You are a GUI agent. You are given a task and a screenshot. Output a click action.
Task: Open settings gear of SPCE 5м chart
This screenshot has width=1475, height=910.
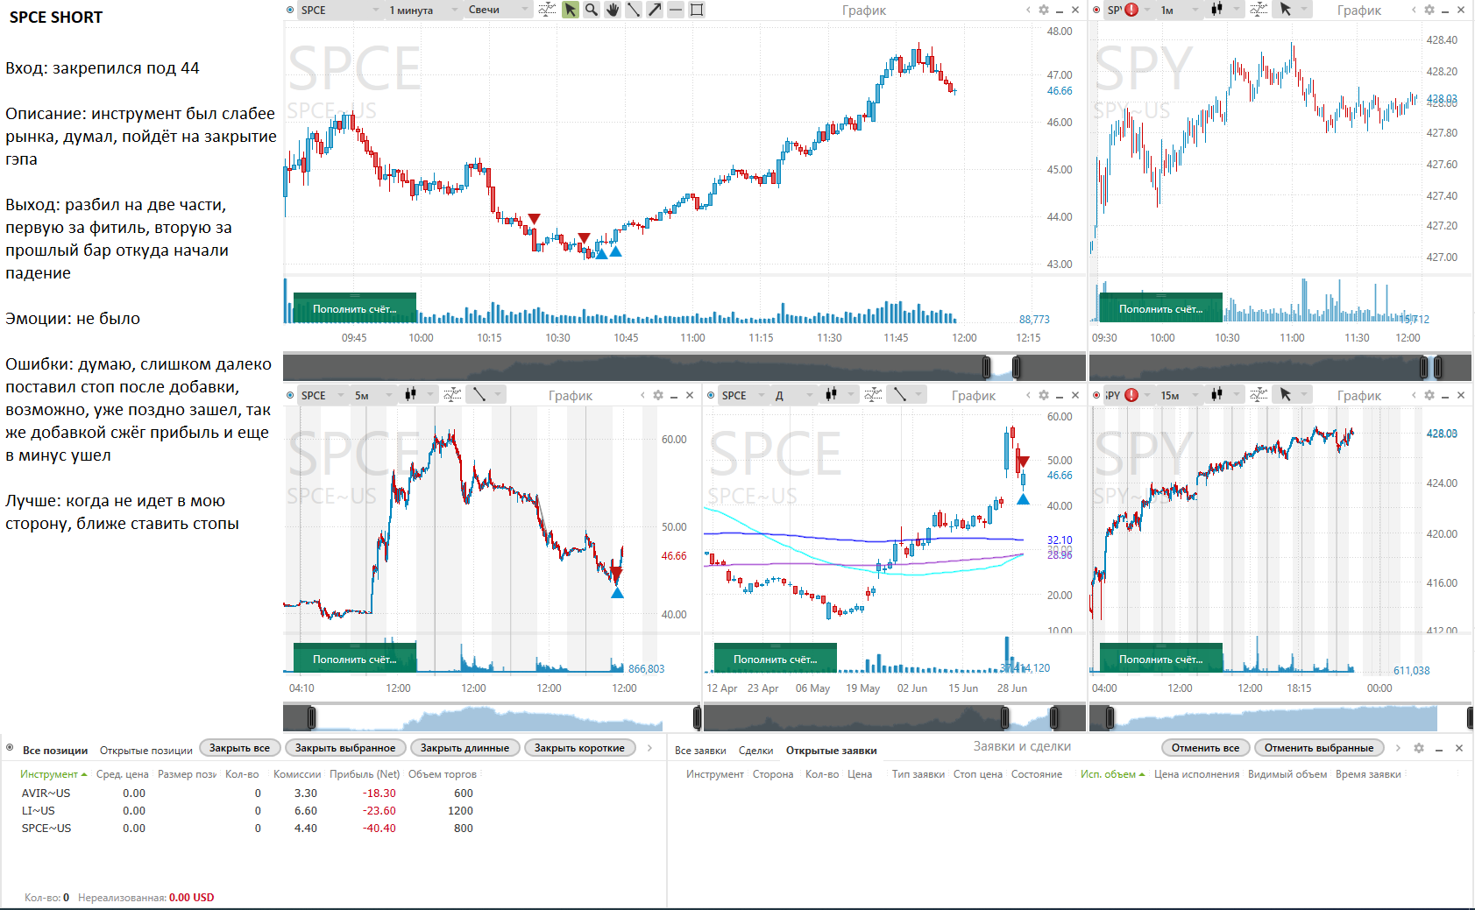coord(658,395)
